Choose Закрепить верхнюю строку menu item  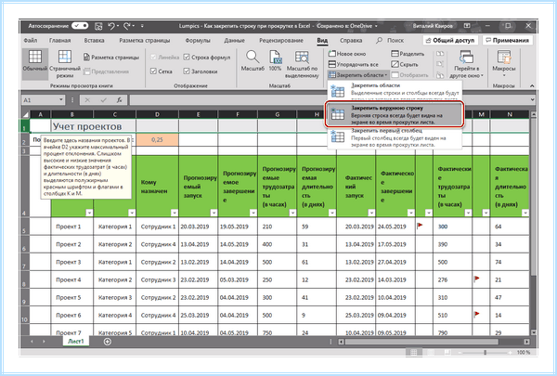click(x=394, y=114)
